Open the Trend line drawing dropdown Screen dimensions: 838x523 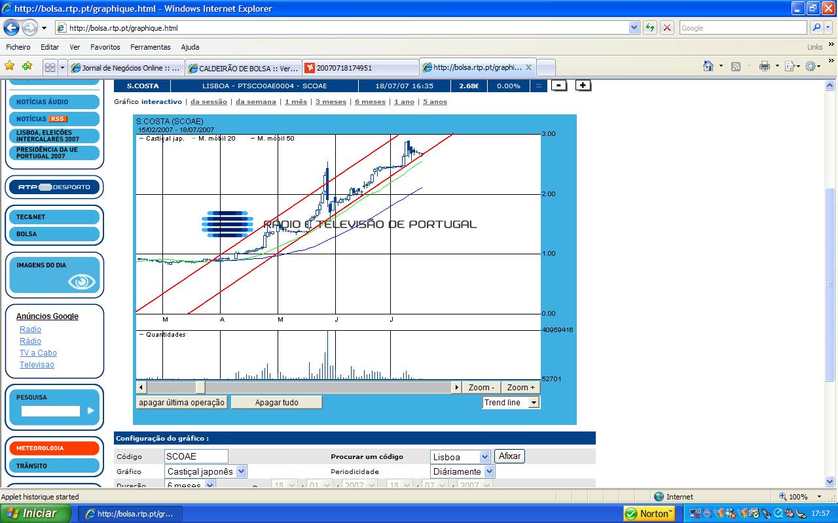[534, 403]
